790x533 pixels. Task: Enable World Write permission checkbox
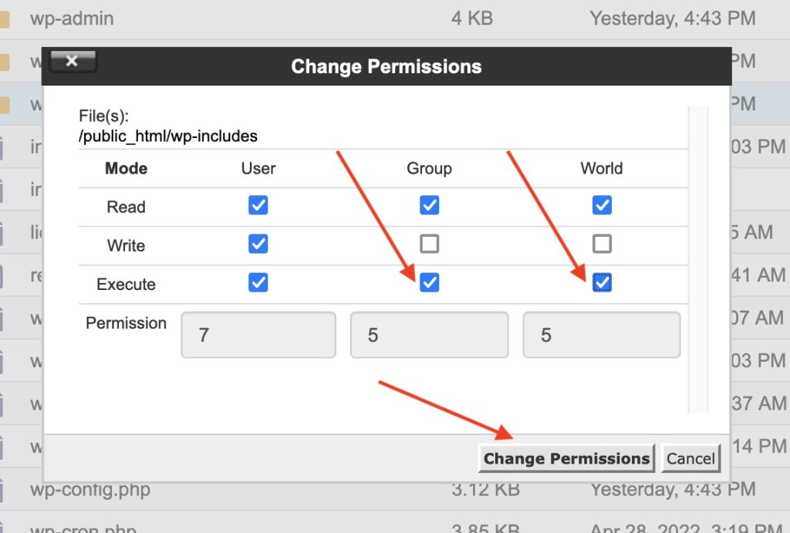(x=602, y=244)
